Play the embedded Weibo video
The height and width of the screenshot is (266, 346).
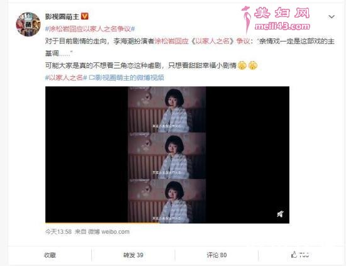coord(167,155)
